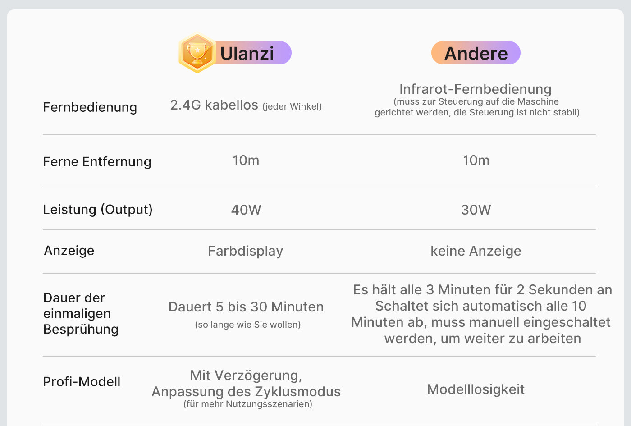This screenshot has height=426, width=631.
Task: Select the Profi-Modell row label
Action: 82,382
